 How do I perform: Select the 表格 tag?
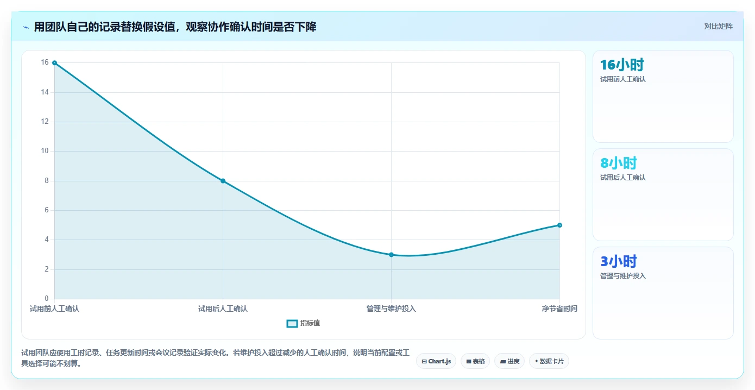coord(475,361)
